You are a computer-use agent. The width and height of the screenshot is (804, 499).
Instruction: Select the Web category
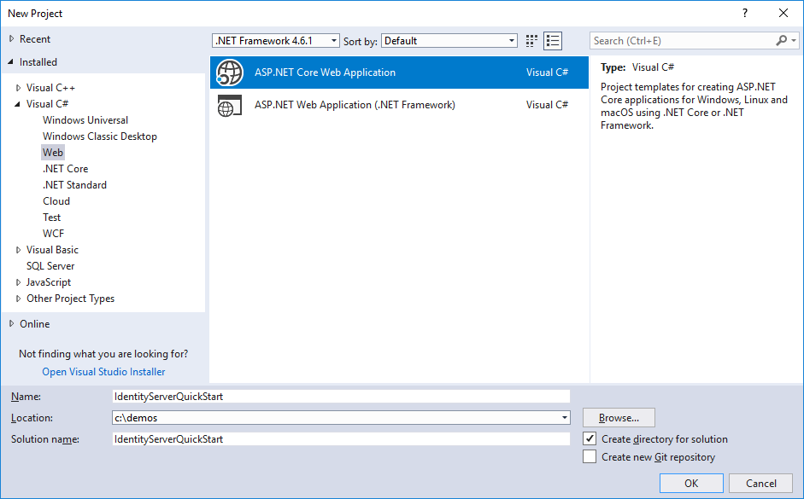coord(53,153)
